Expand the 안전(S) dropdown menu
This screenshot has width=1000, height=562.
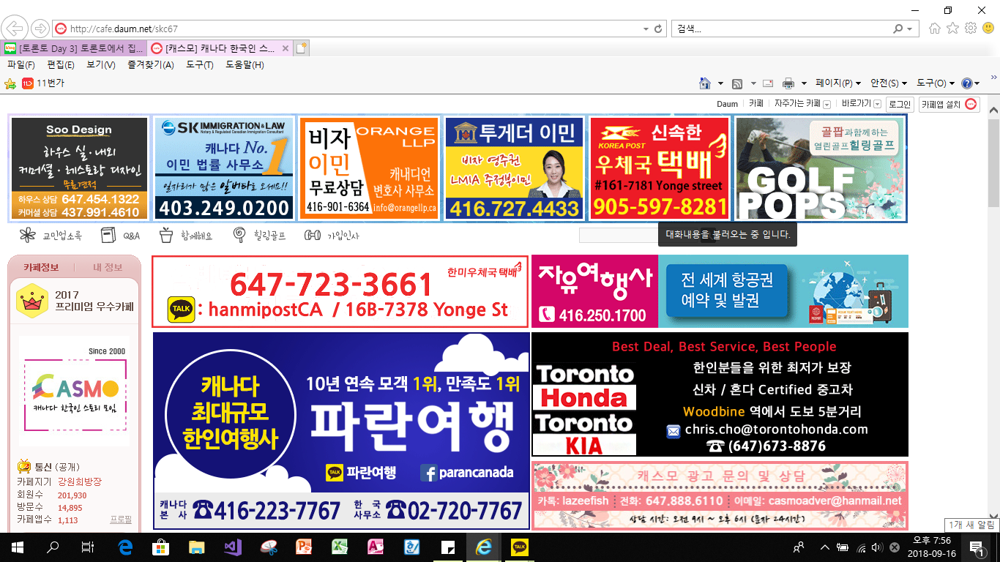(x=889, y=83)
